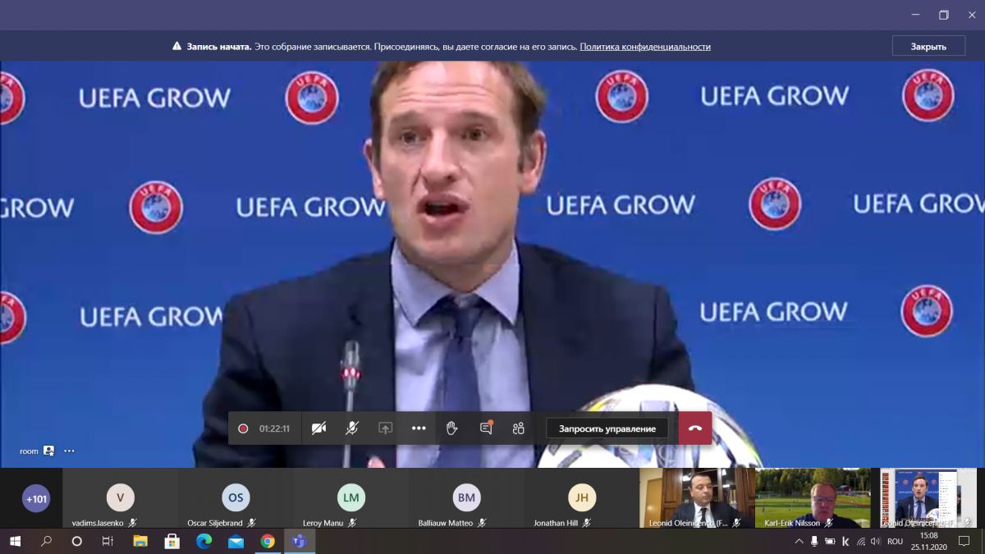This screenshot has height=554, width=985.
Task: Click the contact card icon next to room
Action: (48, 451)
